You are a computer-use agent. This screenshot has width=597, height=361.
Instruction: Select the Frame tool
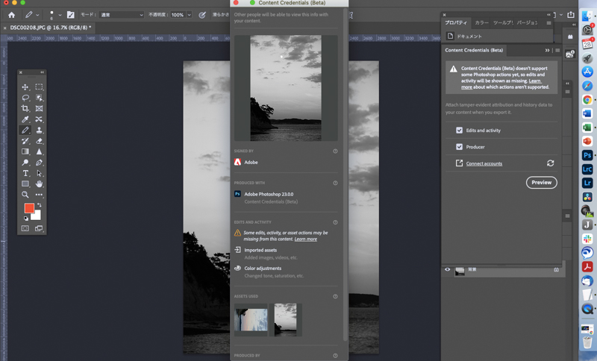pyautogui.click(x=39, y=108)
